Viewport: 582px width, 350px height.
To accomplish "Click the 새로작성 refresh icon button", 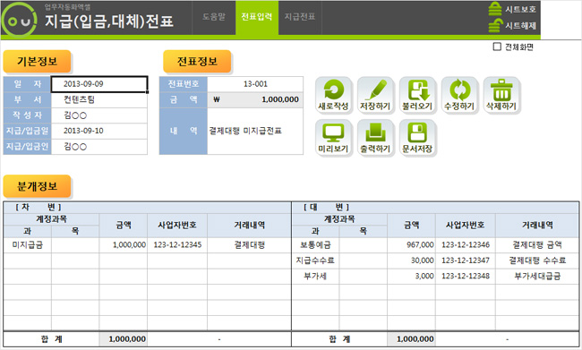I will (x=333, y=95).
